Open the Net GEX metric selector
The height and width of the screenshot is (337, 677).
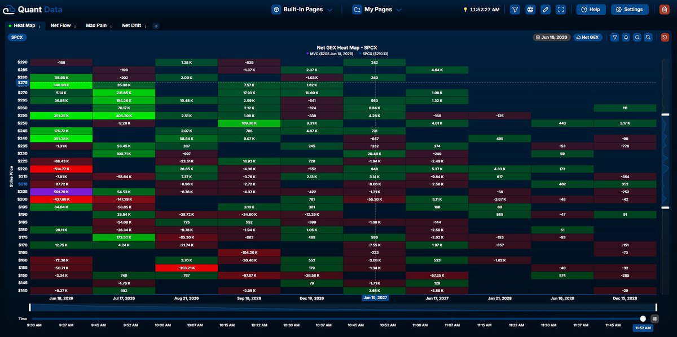pyautogui.click(x=588, y=37)
